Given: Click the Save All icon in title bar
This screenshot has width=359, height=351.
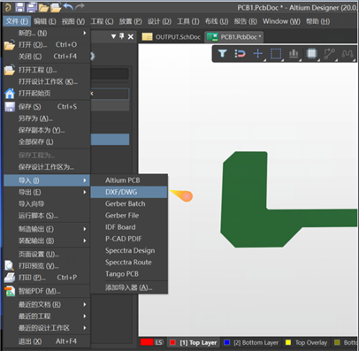Looking at the screenshot, I should pos(32,7).
